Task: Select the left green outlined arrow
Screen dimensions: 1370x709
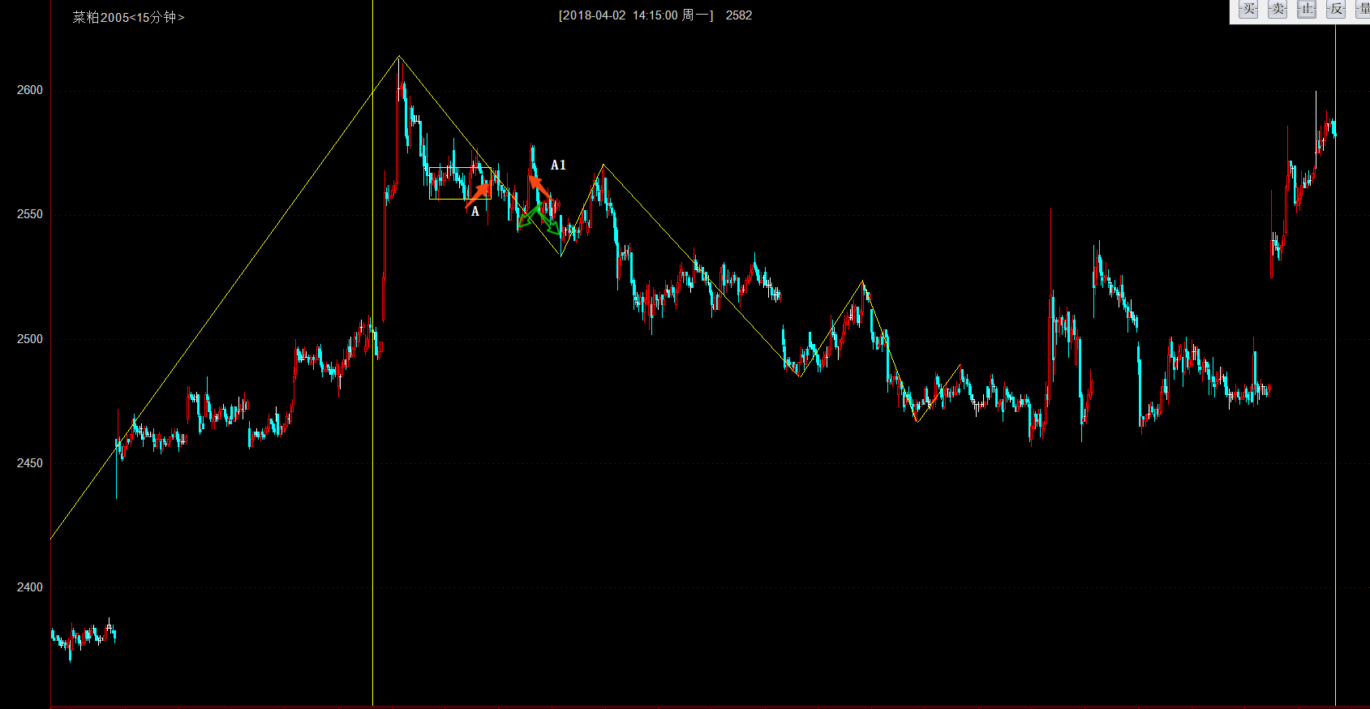Action: click(528, 217)
